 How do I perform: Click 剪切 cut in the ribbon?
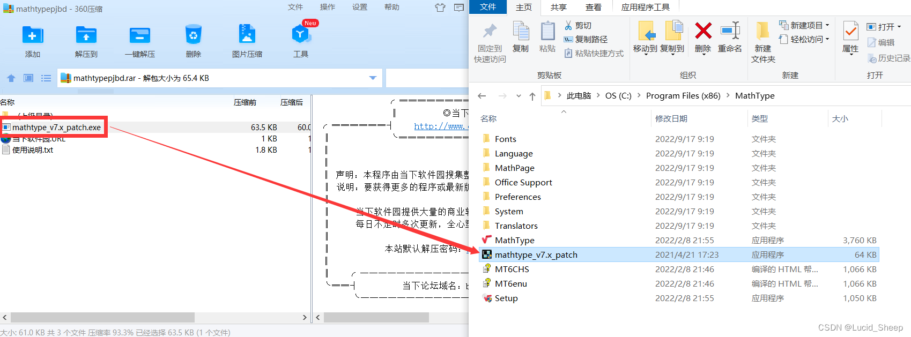pyautogui.click(x=578, y=25)
